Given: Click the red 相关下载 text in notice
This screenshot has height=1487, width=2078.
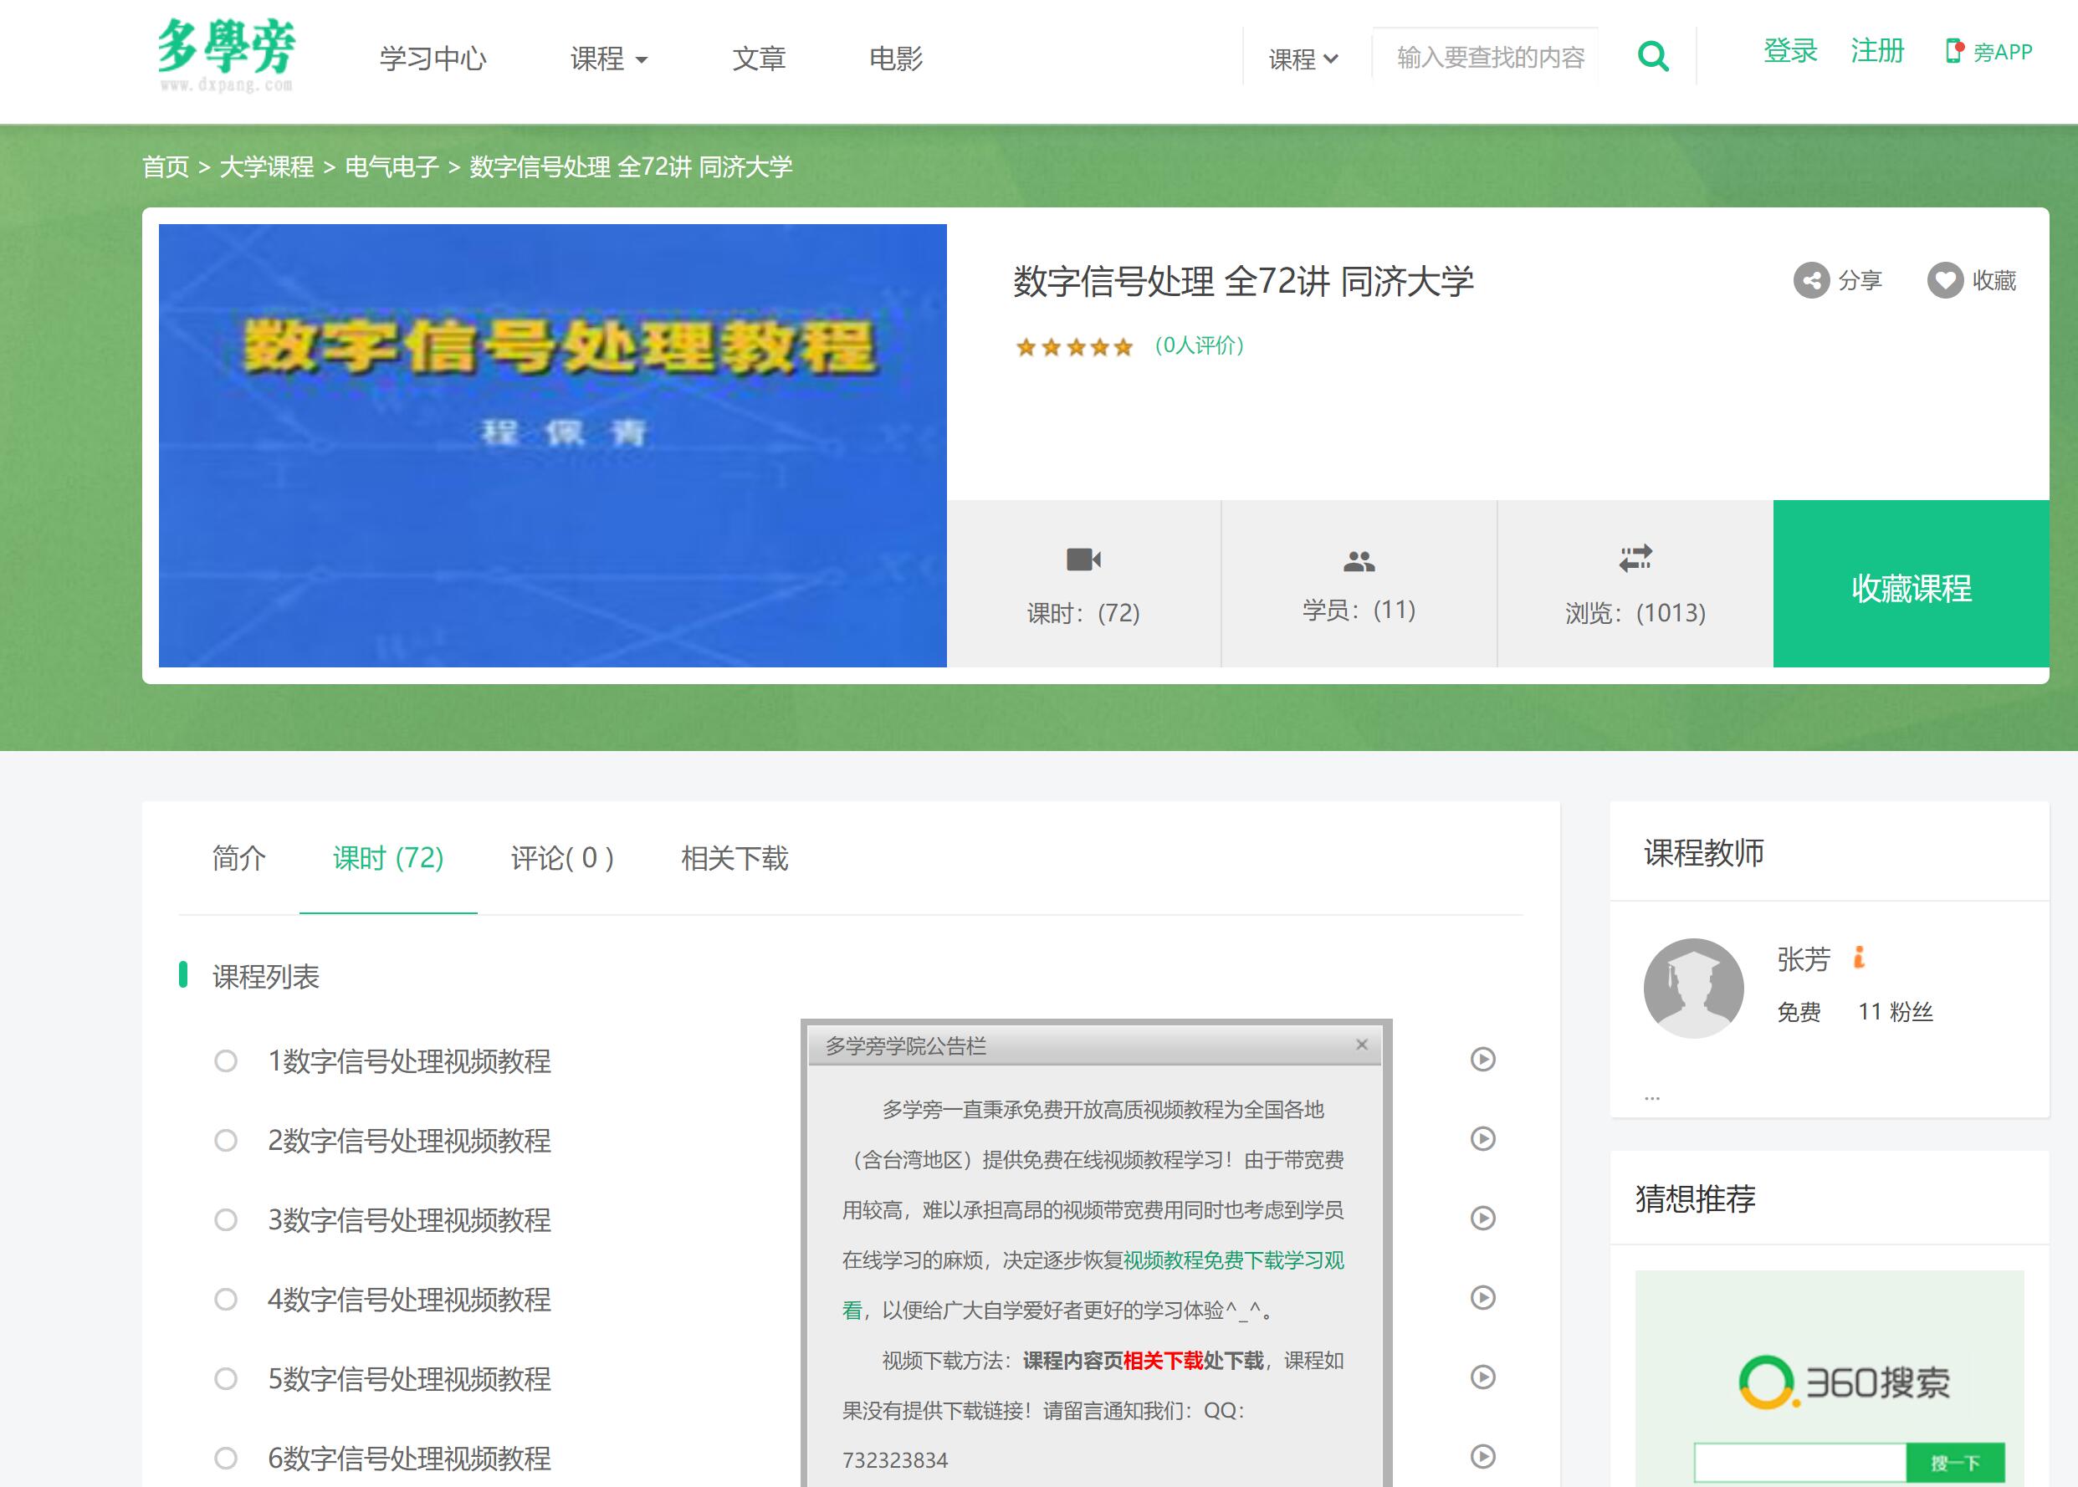Looking at the screenshot, I should click(x=1163, y=1361).
